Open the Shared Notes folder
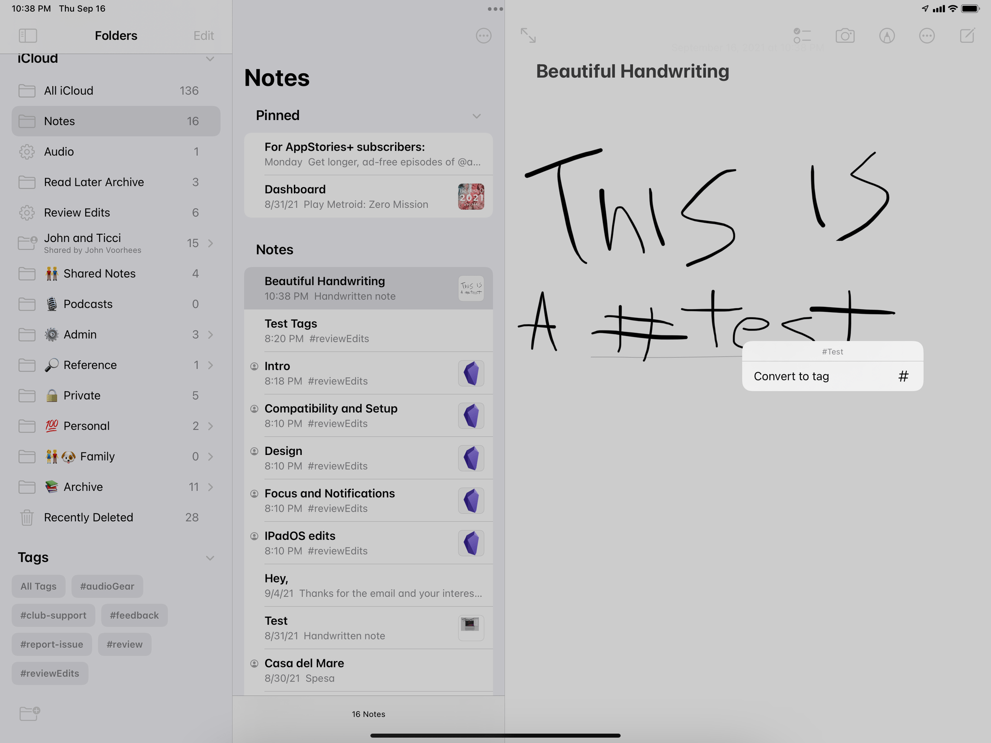Image resolution: width=991 pixels, height=743 pixels. point(116,273)
